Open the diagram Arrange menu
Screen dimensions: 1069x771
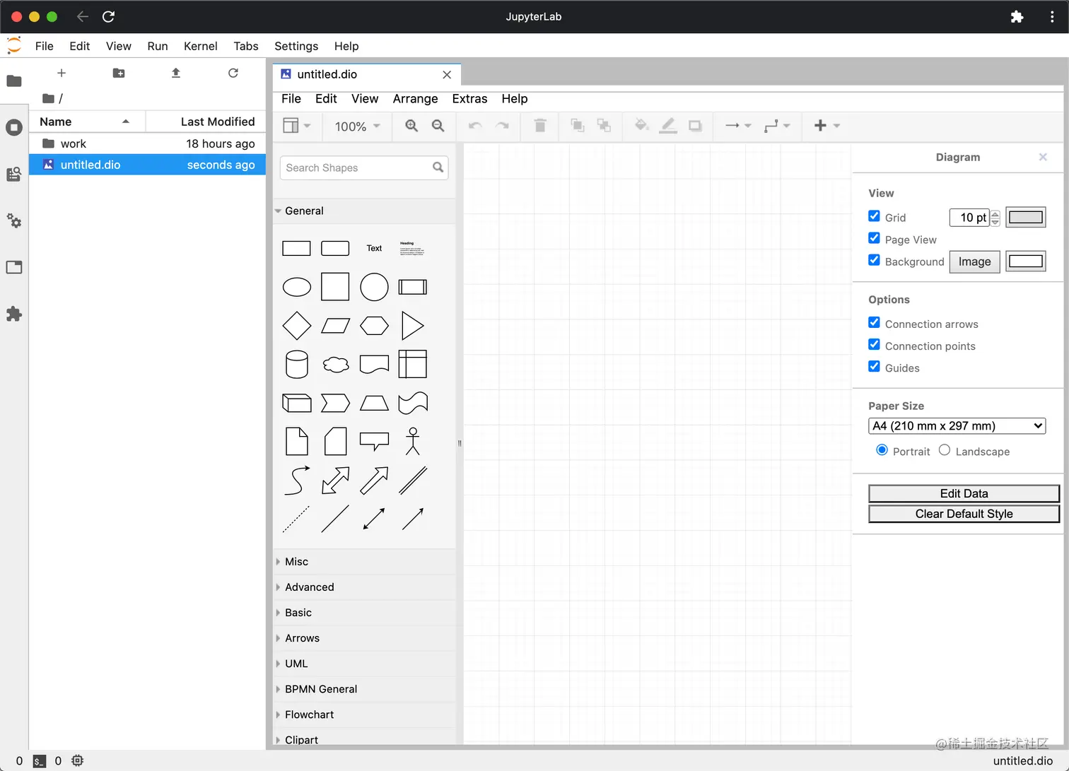pos(415,99)
